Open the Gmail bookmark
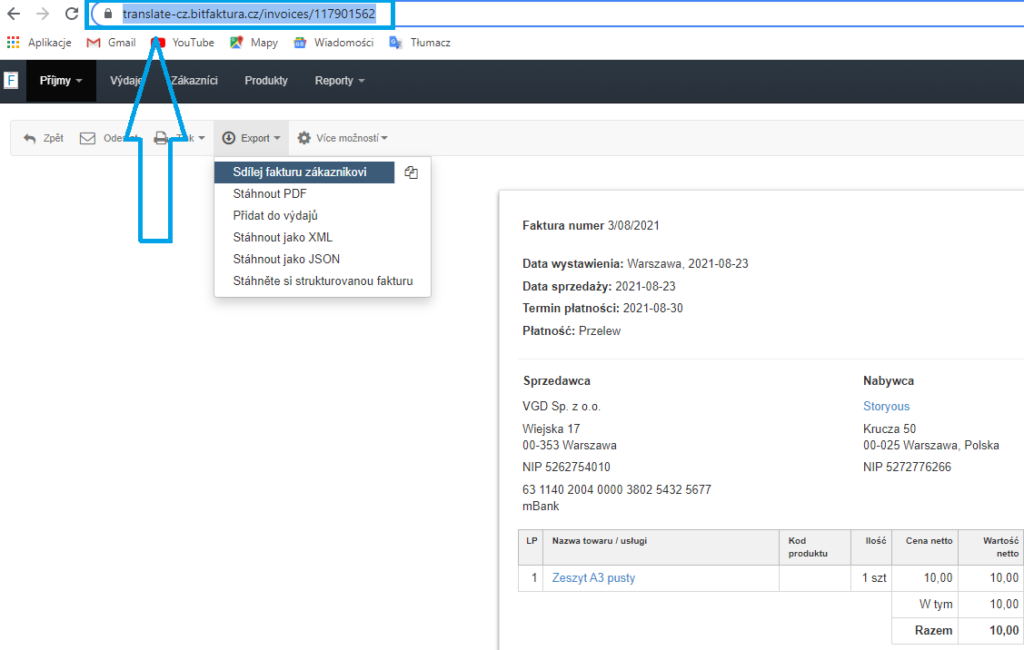The width and height of the screenshot is (1024, 650). tap(112, 43)
